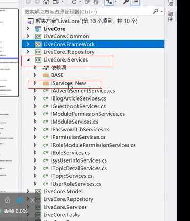Click the LiveCore.IRepository project icon
190x221 pixels.
38,52
